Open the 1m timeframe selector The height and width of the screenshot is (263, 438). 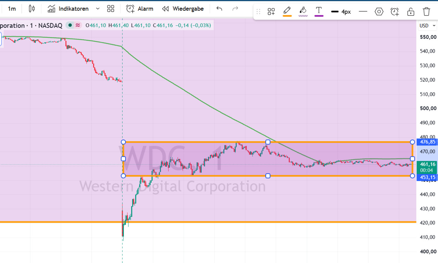click(x=12, y=9)
